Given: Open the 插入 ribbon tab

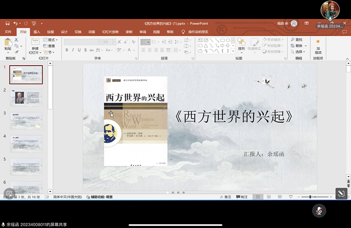Looking at the screenshot, I should [37, 32].
